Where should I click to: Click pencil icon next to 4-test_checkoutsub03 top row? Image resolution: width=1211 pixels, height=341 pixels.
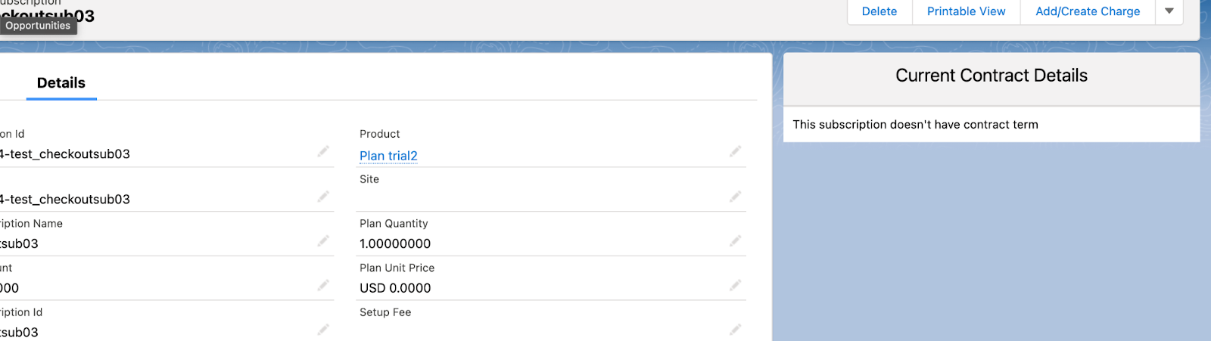point(323,152)
